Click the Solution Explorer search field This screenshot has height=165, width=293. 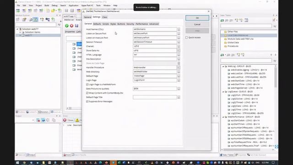click(36, 25)
